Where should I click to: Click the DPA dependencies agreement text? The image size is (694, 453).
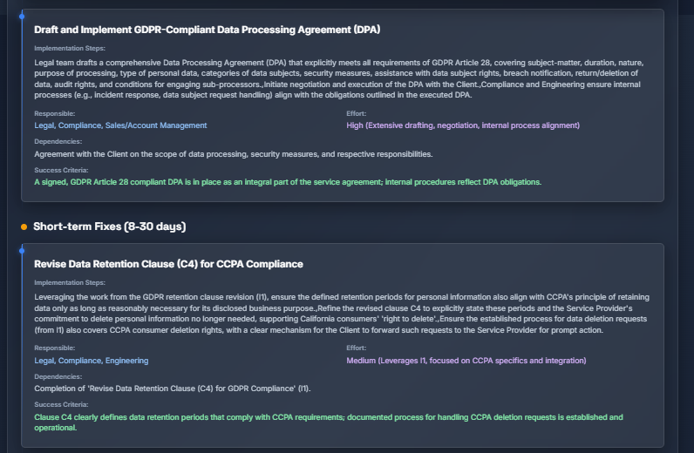[234, 154]
